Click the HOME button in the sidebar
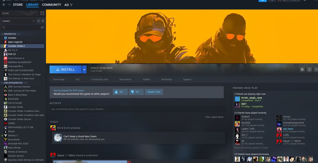318x163 pixels. [x=20, y=13]
